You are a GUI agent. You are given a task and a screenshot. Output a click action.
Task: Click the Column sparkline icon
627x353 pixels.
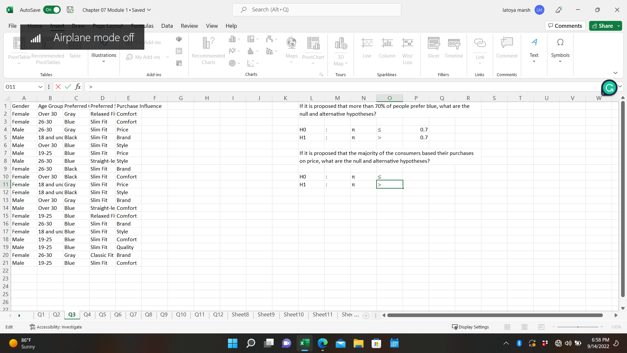point(387,43)
